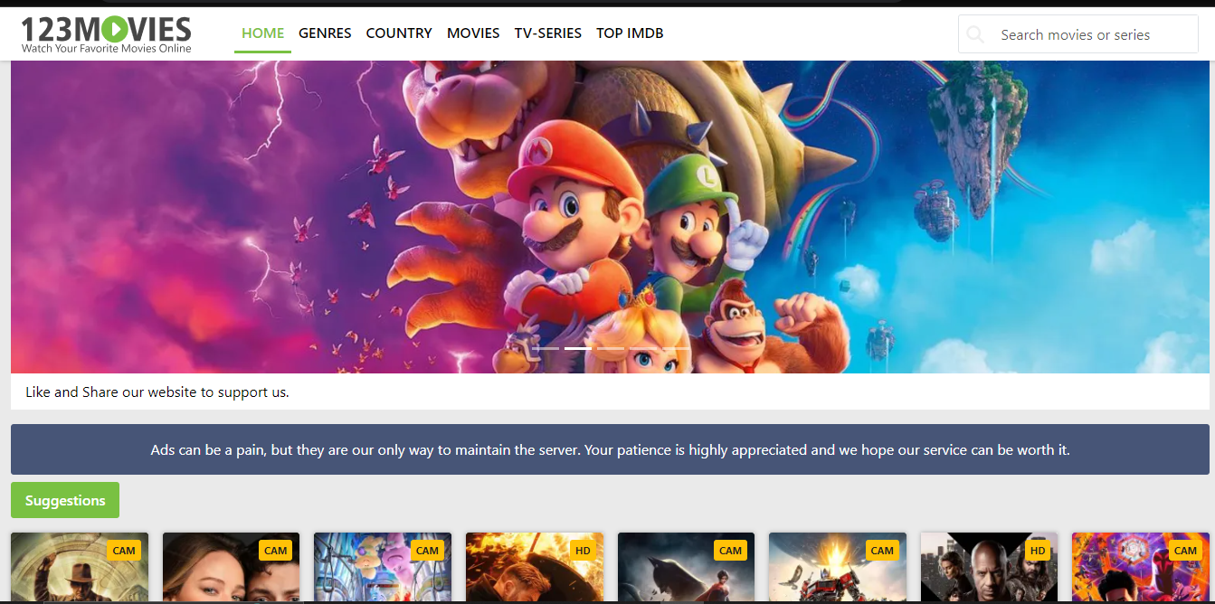The width and height of the screenshot is (1215, 604).
Task: Open the blonde woman and man poster thumbnail
Action: [x=232, y=567]
